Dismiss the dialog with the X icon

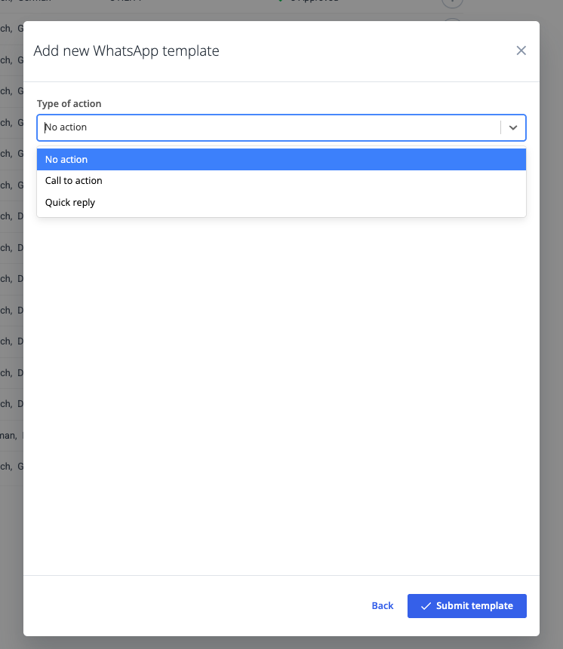tap(521, 51)
